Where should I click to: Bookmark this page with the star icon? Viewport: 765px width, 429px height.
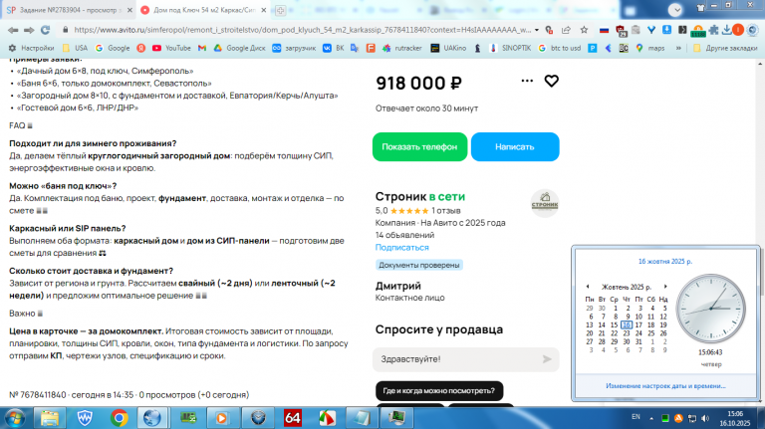point(584,30)
